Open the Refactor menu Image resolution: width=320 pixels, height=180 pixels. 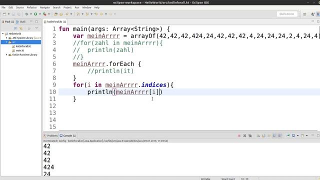pos(32,7)
